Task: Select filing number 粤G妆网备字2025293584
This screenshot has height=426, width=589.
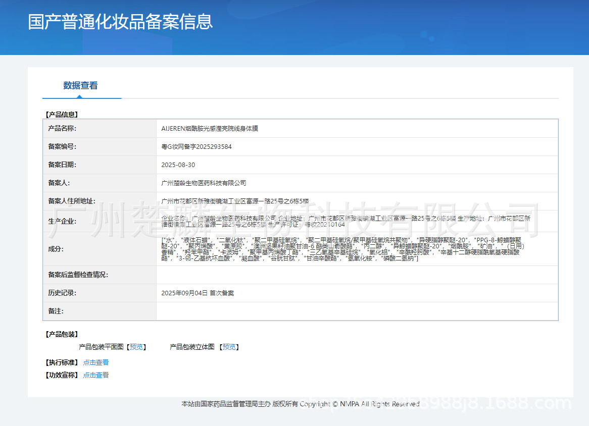Action: pyautogui.click(x=197, y=147)
